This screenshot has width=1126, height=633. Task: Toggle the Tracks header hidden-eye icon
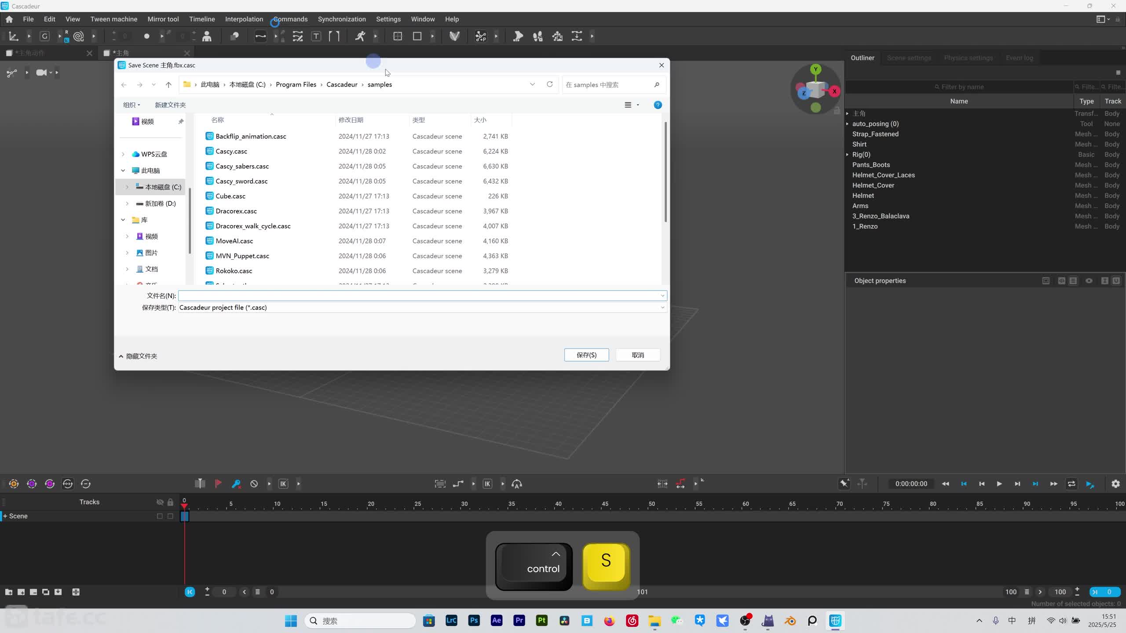pyautogui.click(x=160, y=502)
